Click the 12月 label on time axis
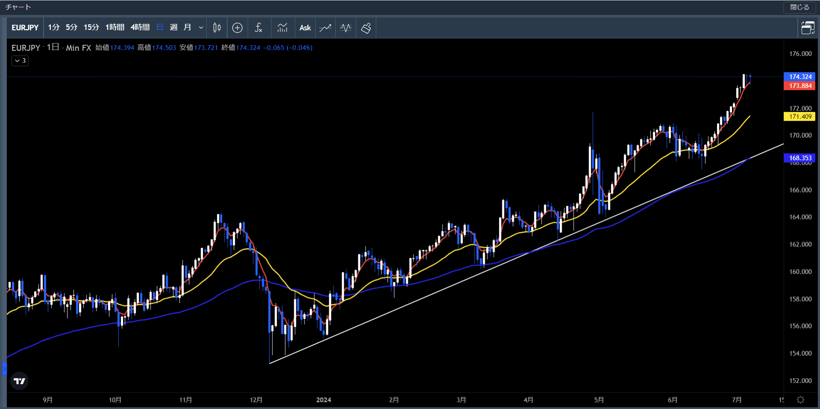 click(256, 400)
